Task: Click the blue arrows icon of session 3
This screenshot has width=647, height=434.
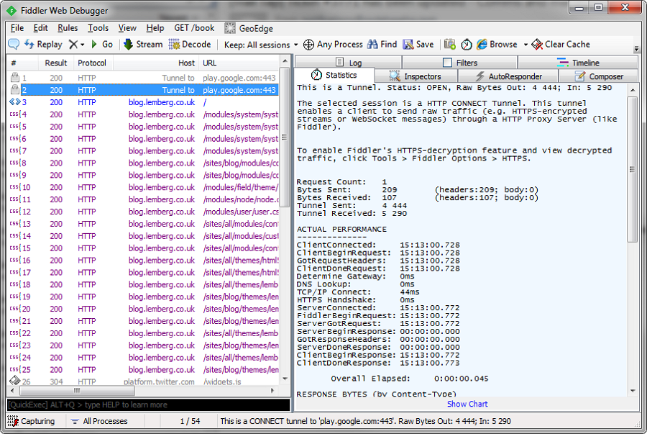Action: point(15,102)
